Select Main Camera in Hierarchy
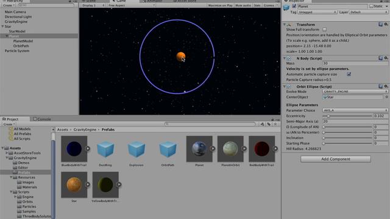Screen dimensions: 390x219 click(x=15, y=12)
